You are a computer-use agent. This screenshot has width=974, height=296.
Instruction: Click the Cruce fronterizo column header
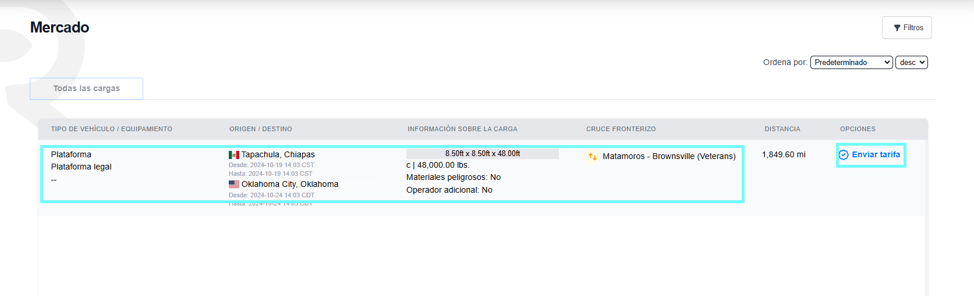point(621,129)
